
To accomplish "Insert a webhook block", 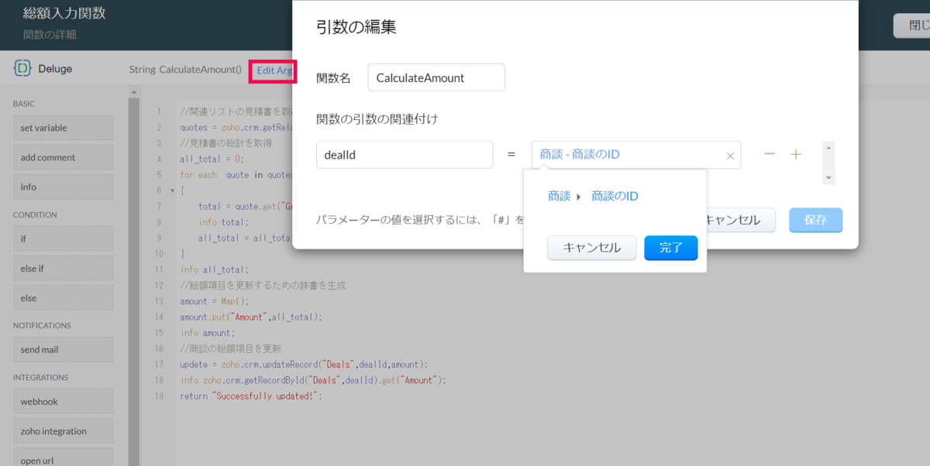I will click(63, 401).
